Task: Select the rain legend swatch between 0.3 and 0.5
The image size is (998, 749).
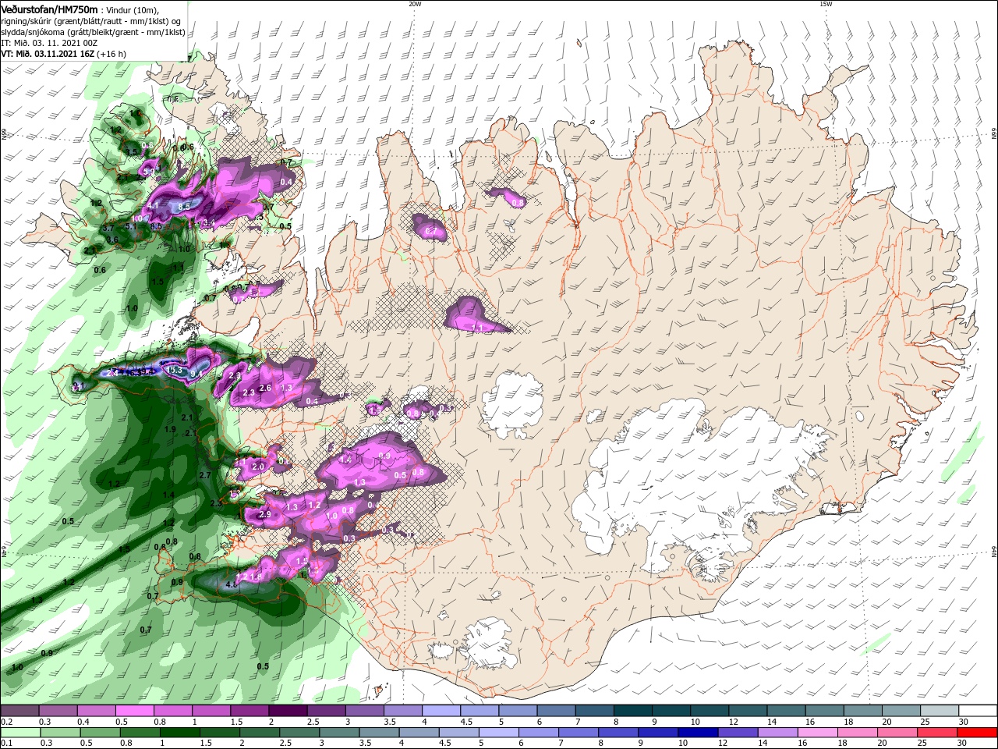Action: click(x=58, y=733)
